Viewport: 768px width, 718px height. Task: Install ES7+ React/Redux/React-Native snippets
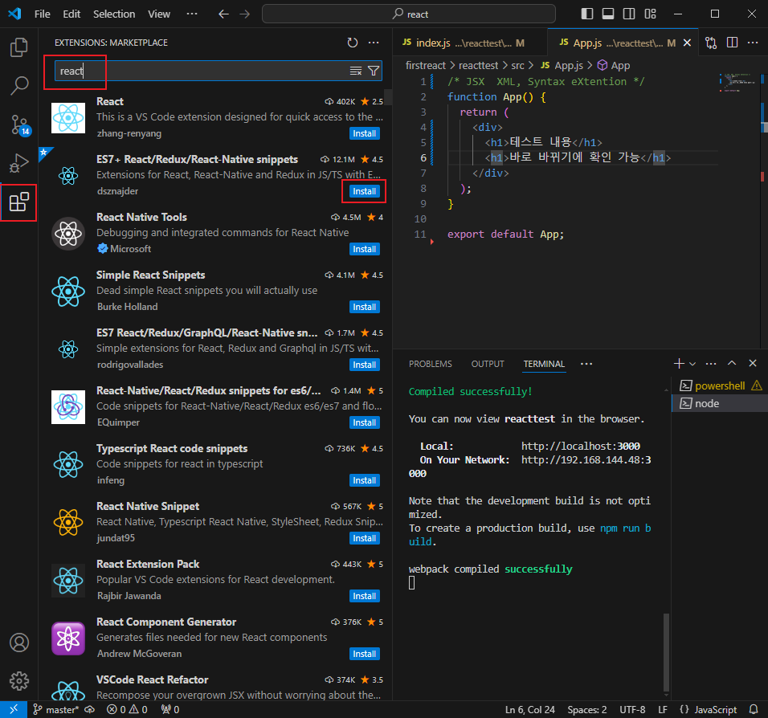365,191
